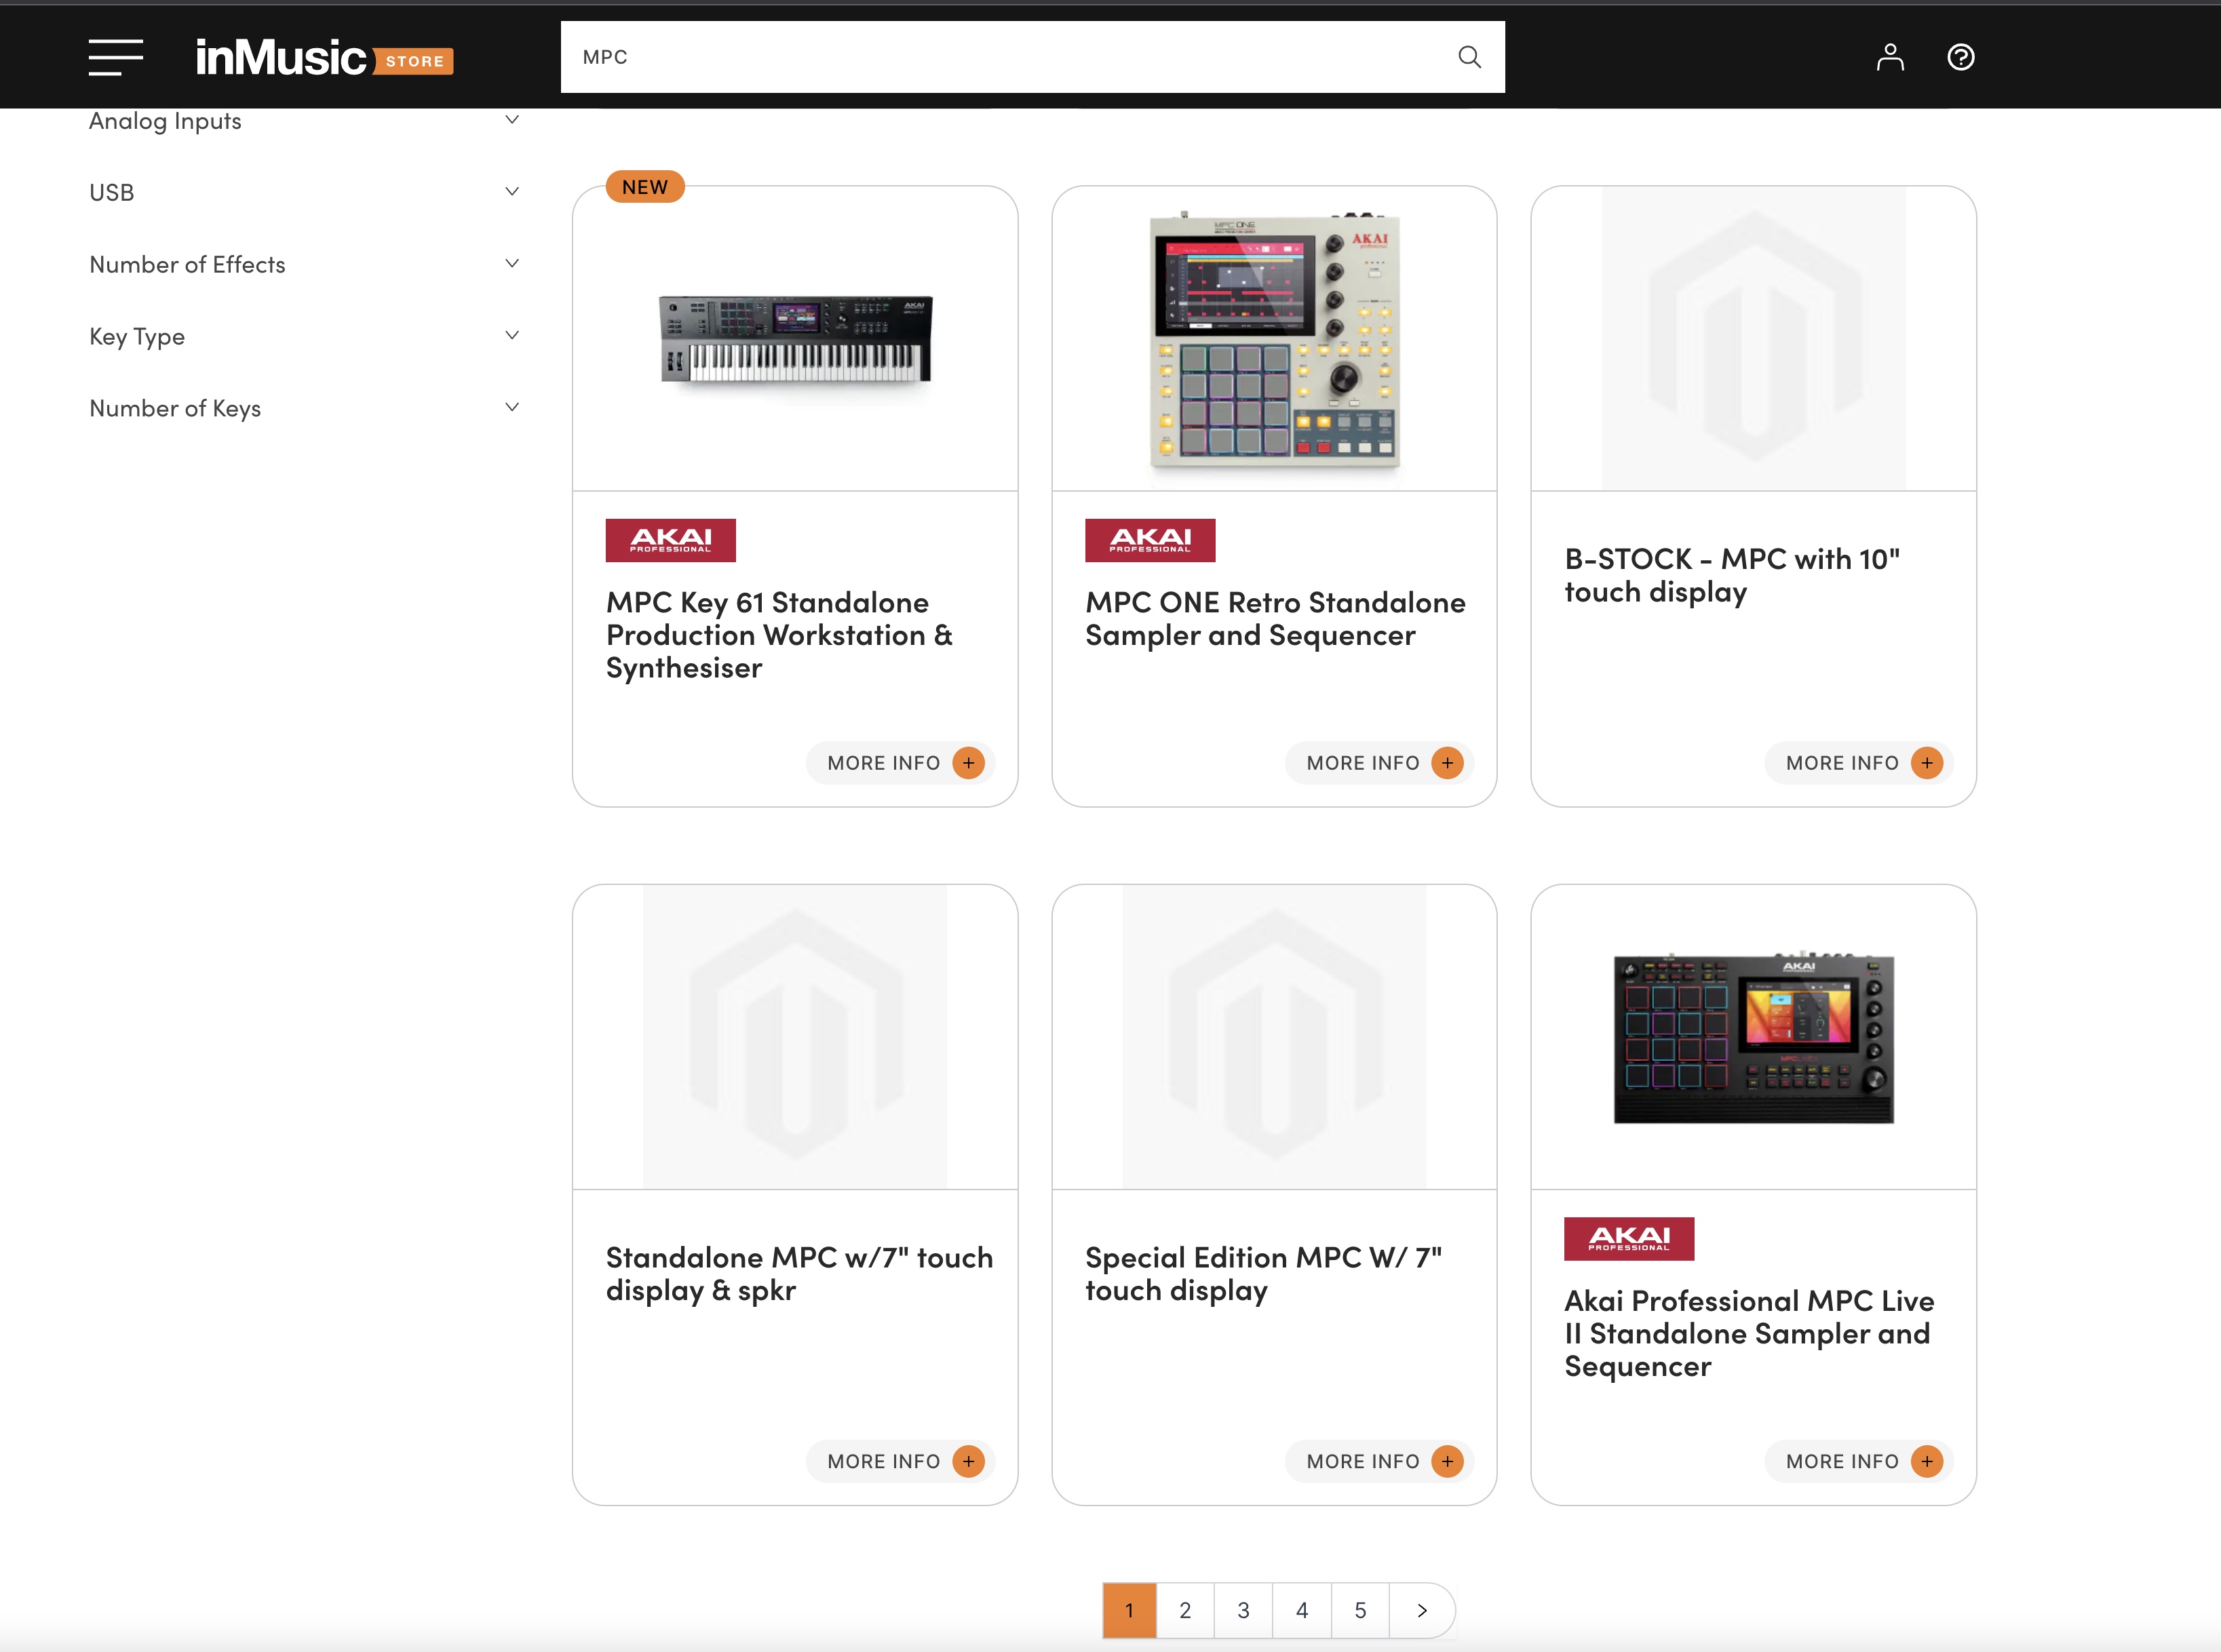Click the Akai Professional logo on MPC Key 61
This screenshot has width=2221, height=1652.
[670, 540]
